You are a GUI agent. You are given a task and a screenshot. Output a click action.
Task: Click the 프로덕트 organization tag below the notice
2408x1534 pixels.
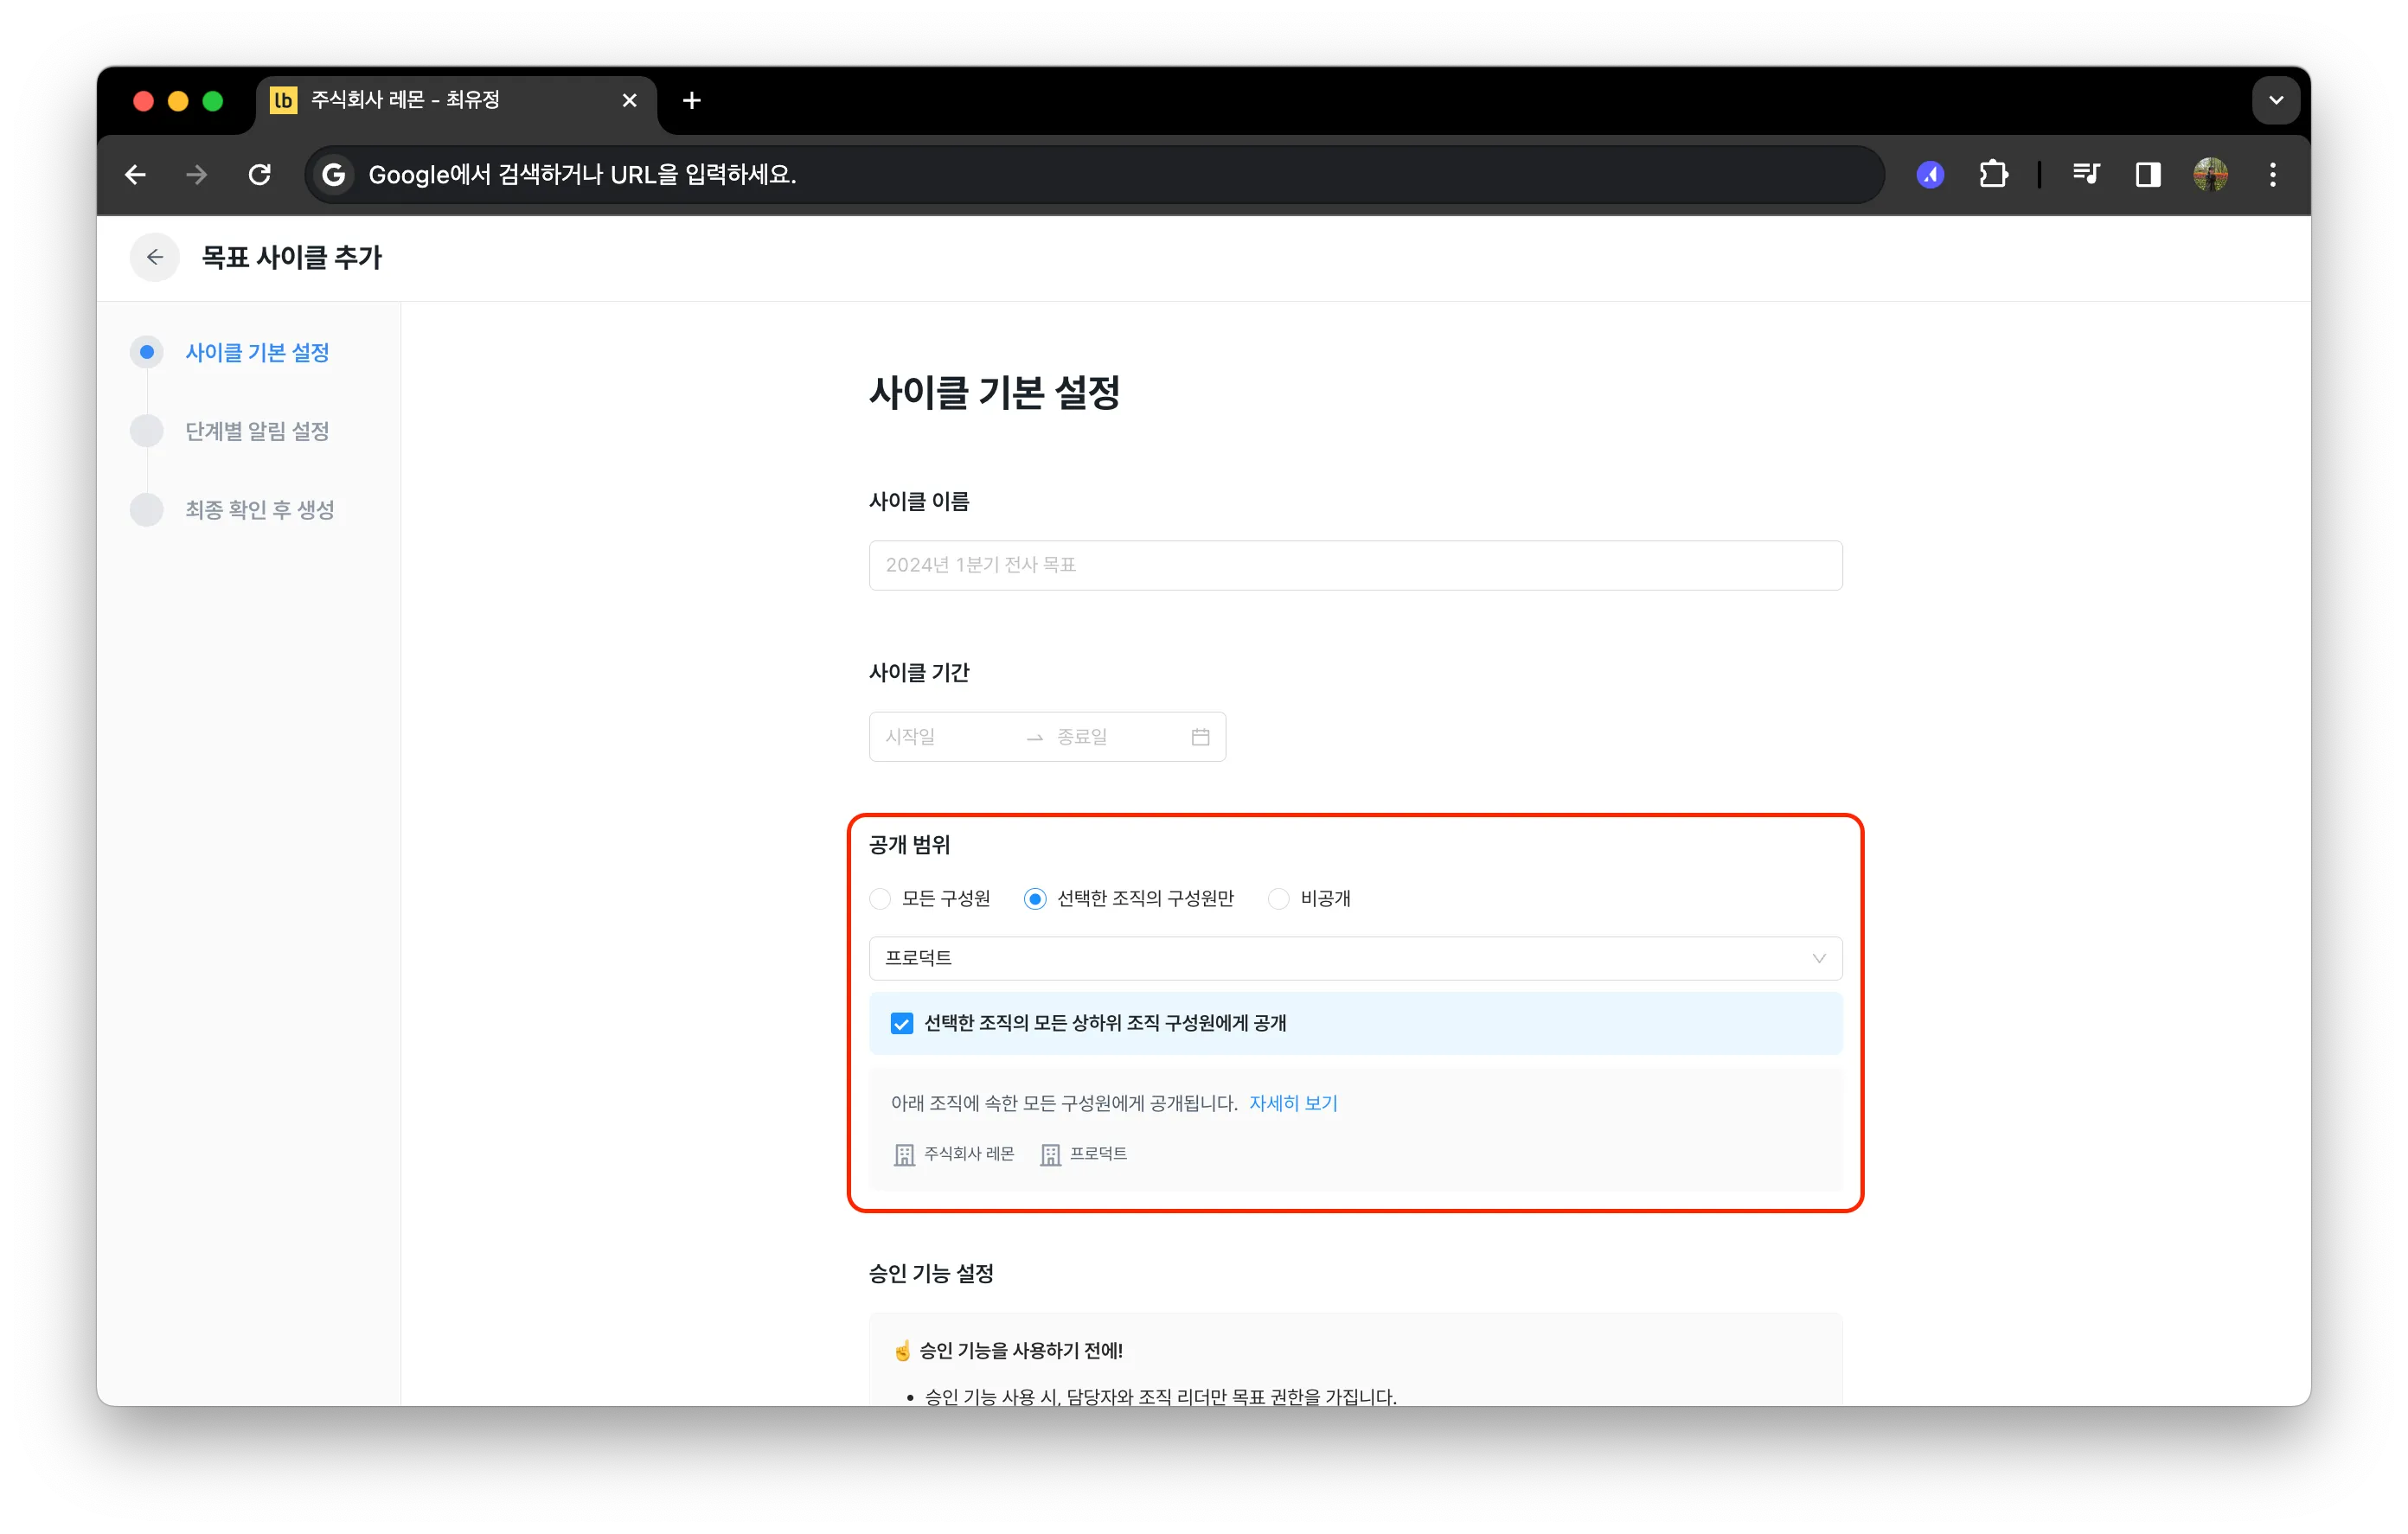pos(1098,1154)
